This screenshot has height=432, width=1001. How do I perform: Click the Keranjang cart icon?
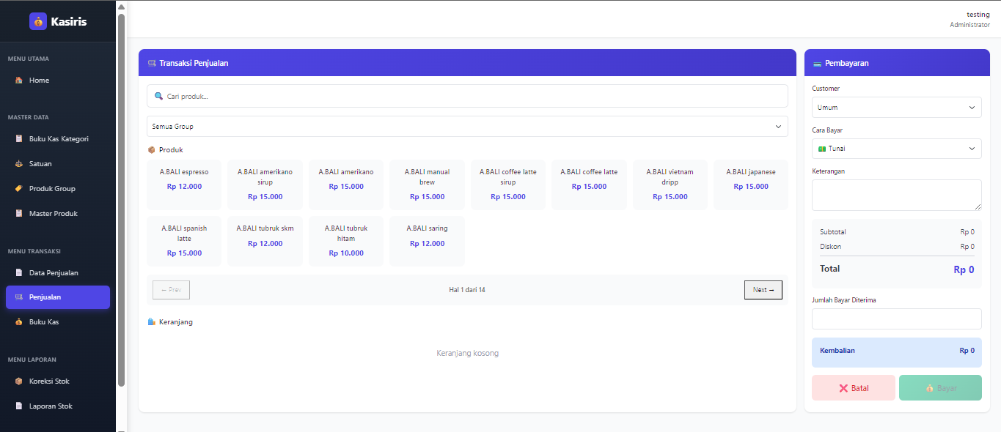pos(152,321)
